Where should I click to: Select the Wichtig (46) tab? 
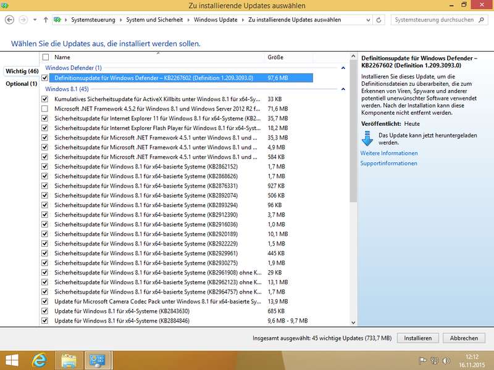tap(22, 71)
